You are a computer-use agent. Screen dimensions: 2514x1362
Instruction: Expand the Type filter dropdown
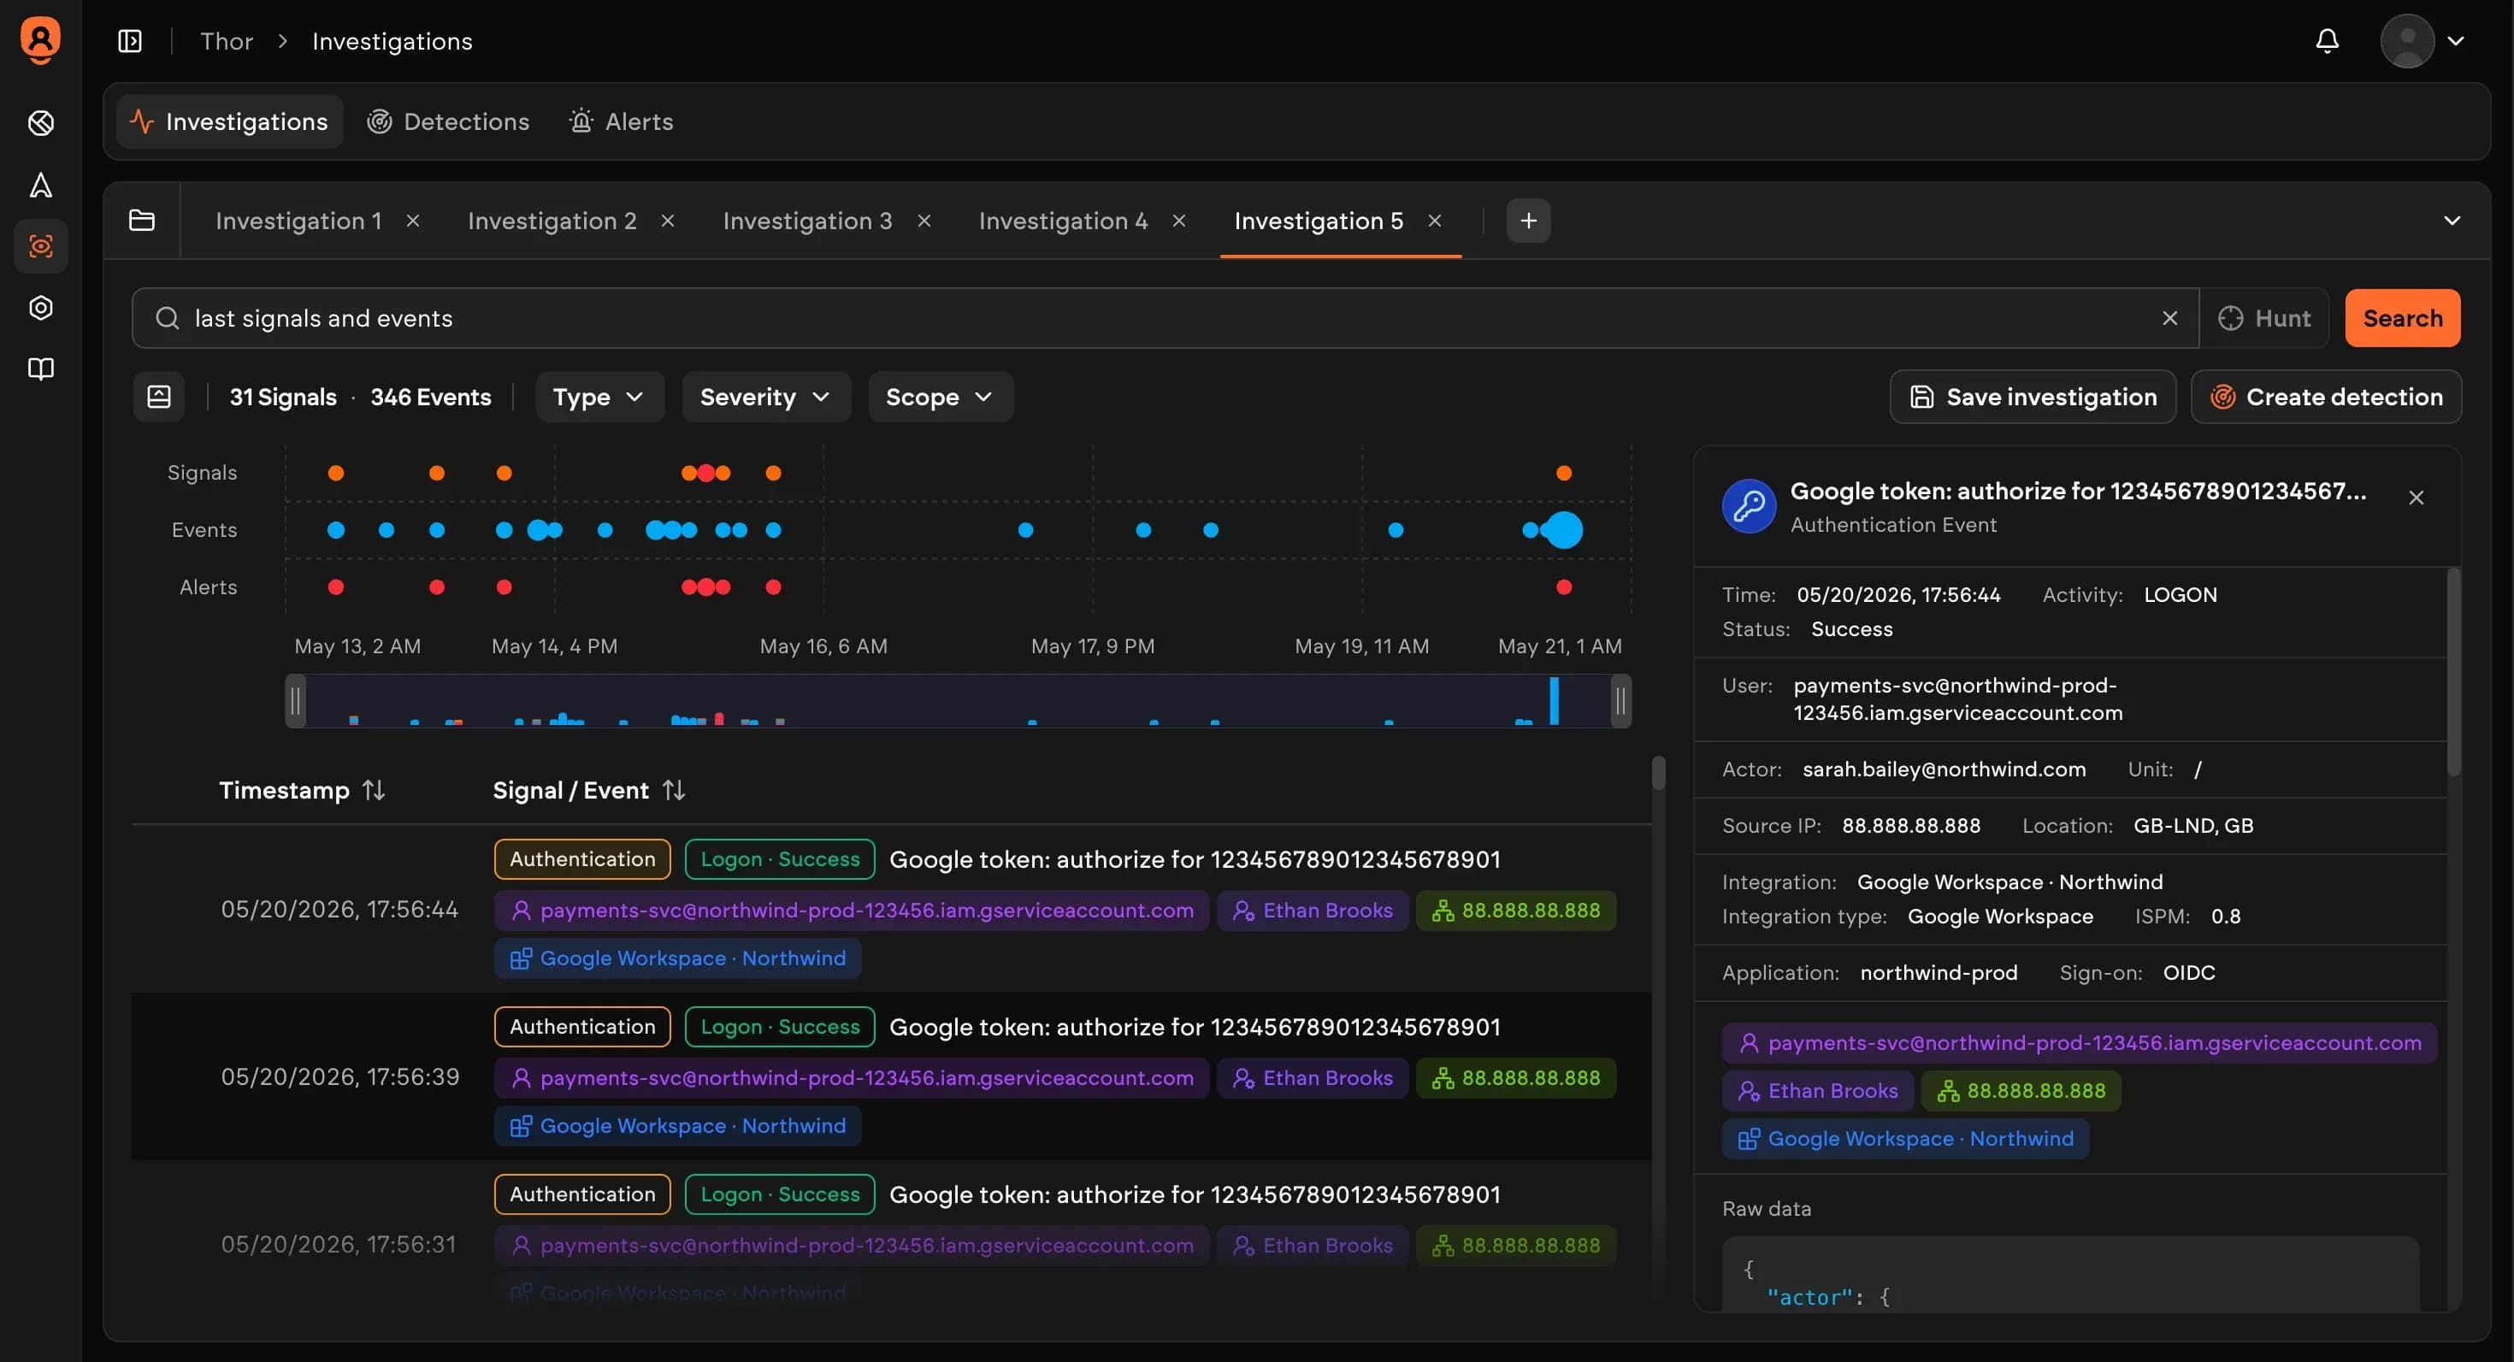tap(599, 397)
